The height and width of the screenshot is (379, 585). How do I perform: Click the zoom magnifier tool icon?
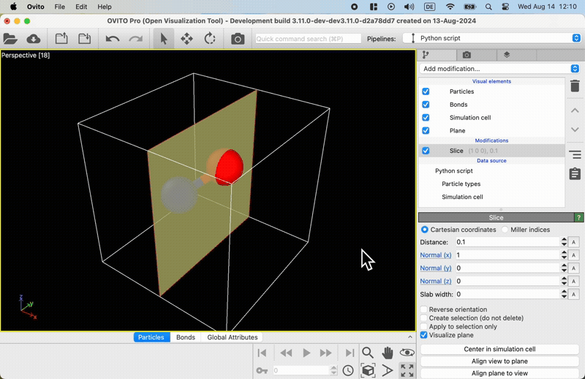368,353
